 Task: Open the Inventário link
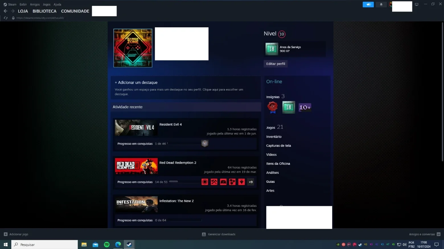coord(274,137)
